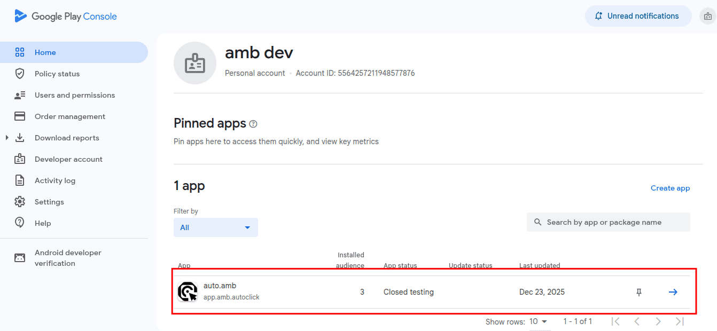Go to Users and permissions
Screen dimensions: 717x331
point(75,95)
